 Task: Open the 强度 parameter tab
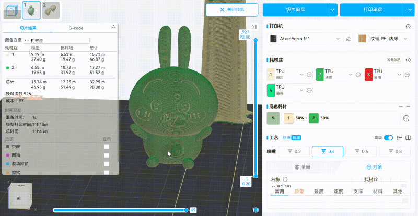click(319, 191)
